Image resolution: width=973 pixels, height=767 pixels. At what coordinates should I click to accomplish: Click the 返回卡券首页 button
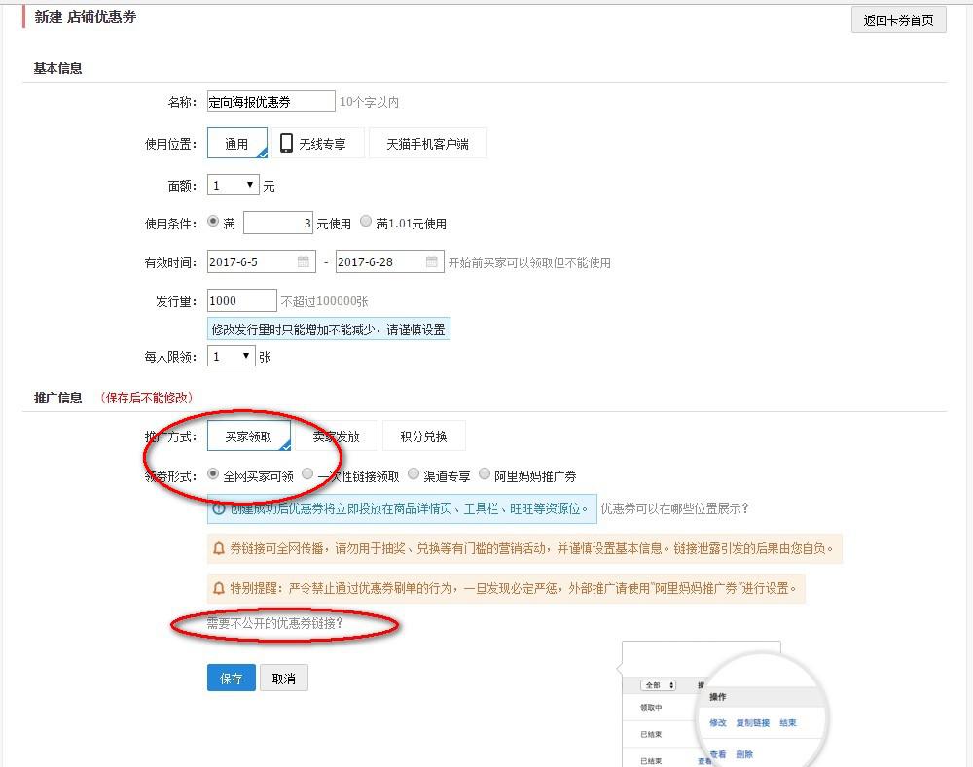tap(899, 19)
